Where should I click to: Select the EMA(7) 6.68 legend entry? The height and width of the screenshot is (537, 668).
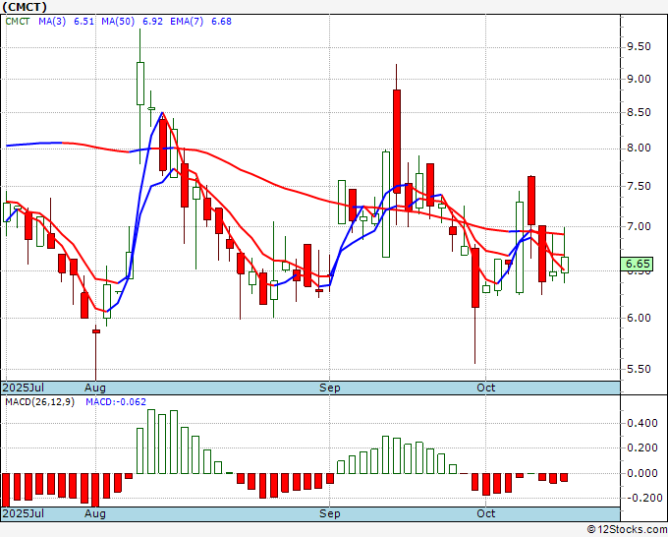point(200,22)
